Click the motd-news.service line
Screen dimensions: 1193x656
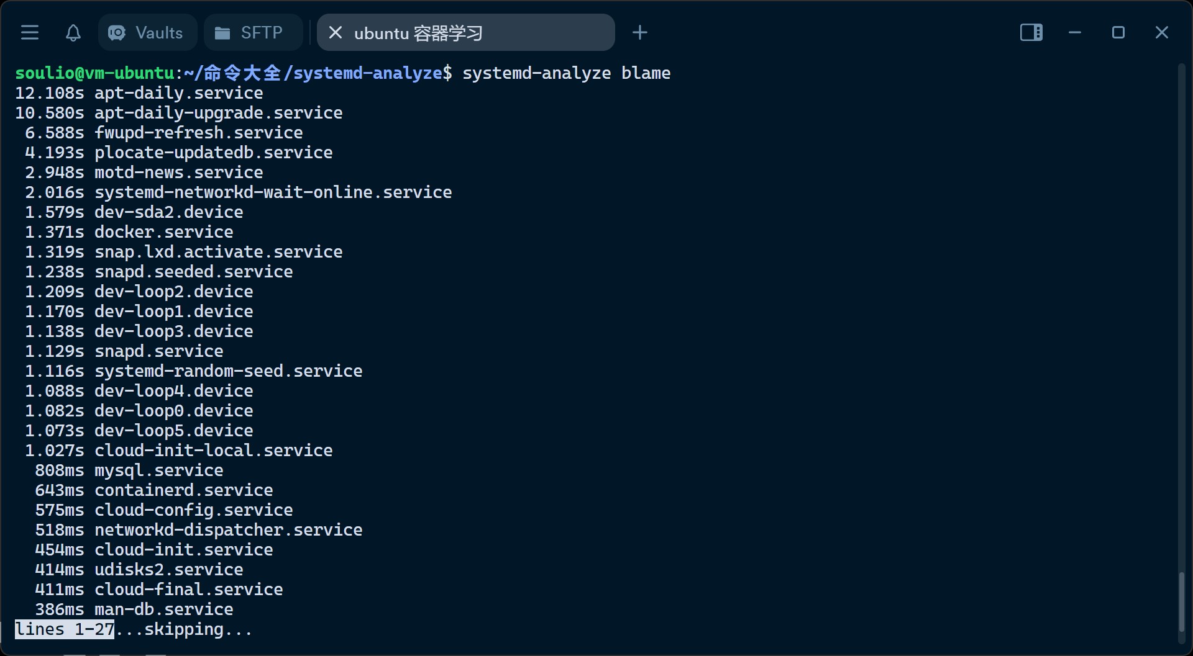(144, 173)
